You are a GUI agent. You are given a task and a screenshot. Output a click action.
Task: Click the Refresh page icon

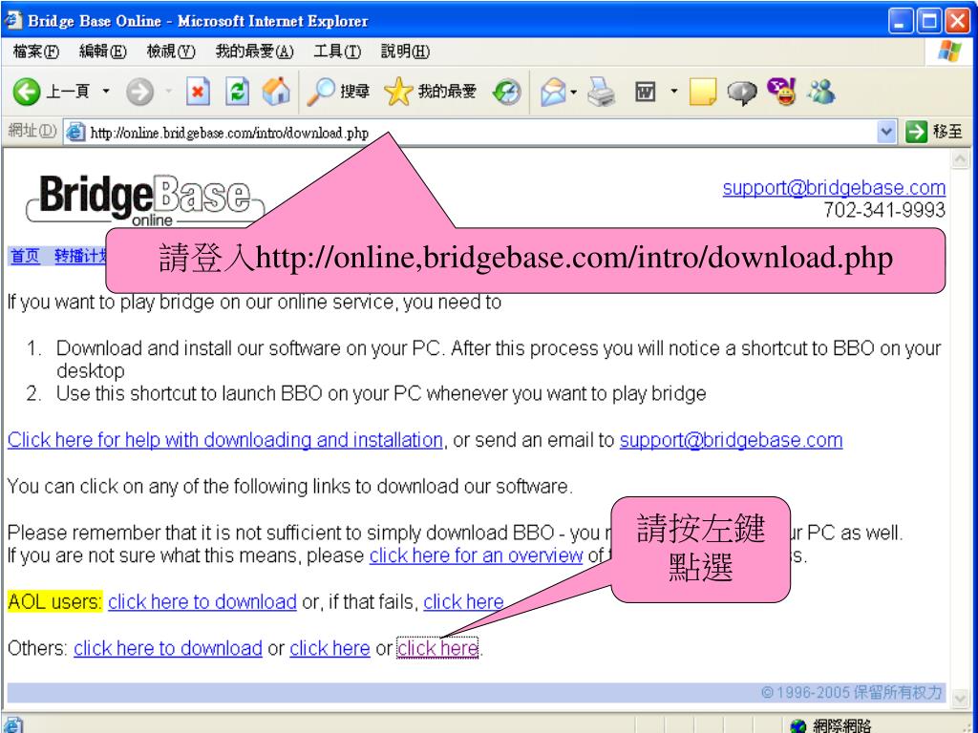pyautogui.click(x=237, y=92)
